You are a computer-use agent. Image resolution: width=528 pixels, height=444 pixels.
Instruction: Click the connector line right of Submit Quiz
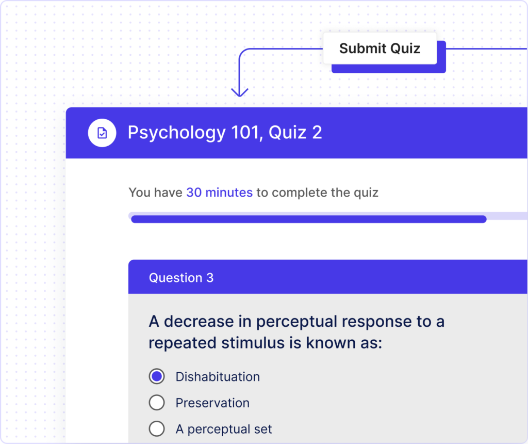tap(485, 49)
